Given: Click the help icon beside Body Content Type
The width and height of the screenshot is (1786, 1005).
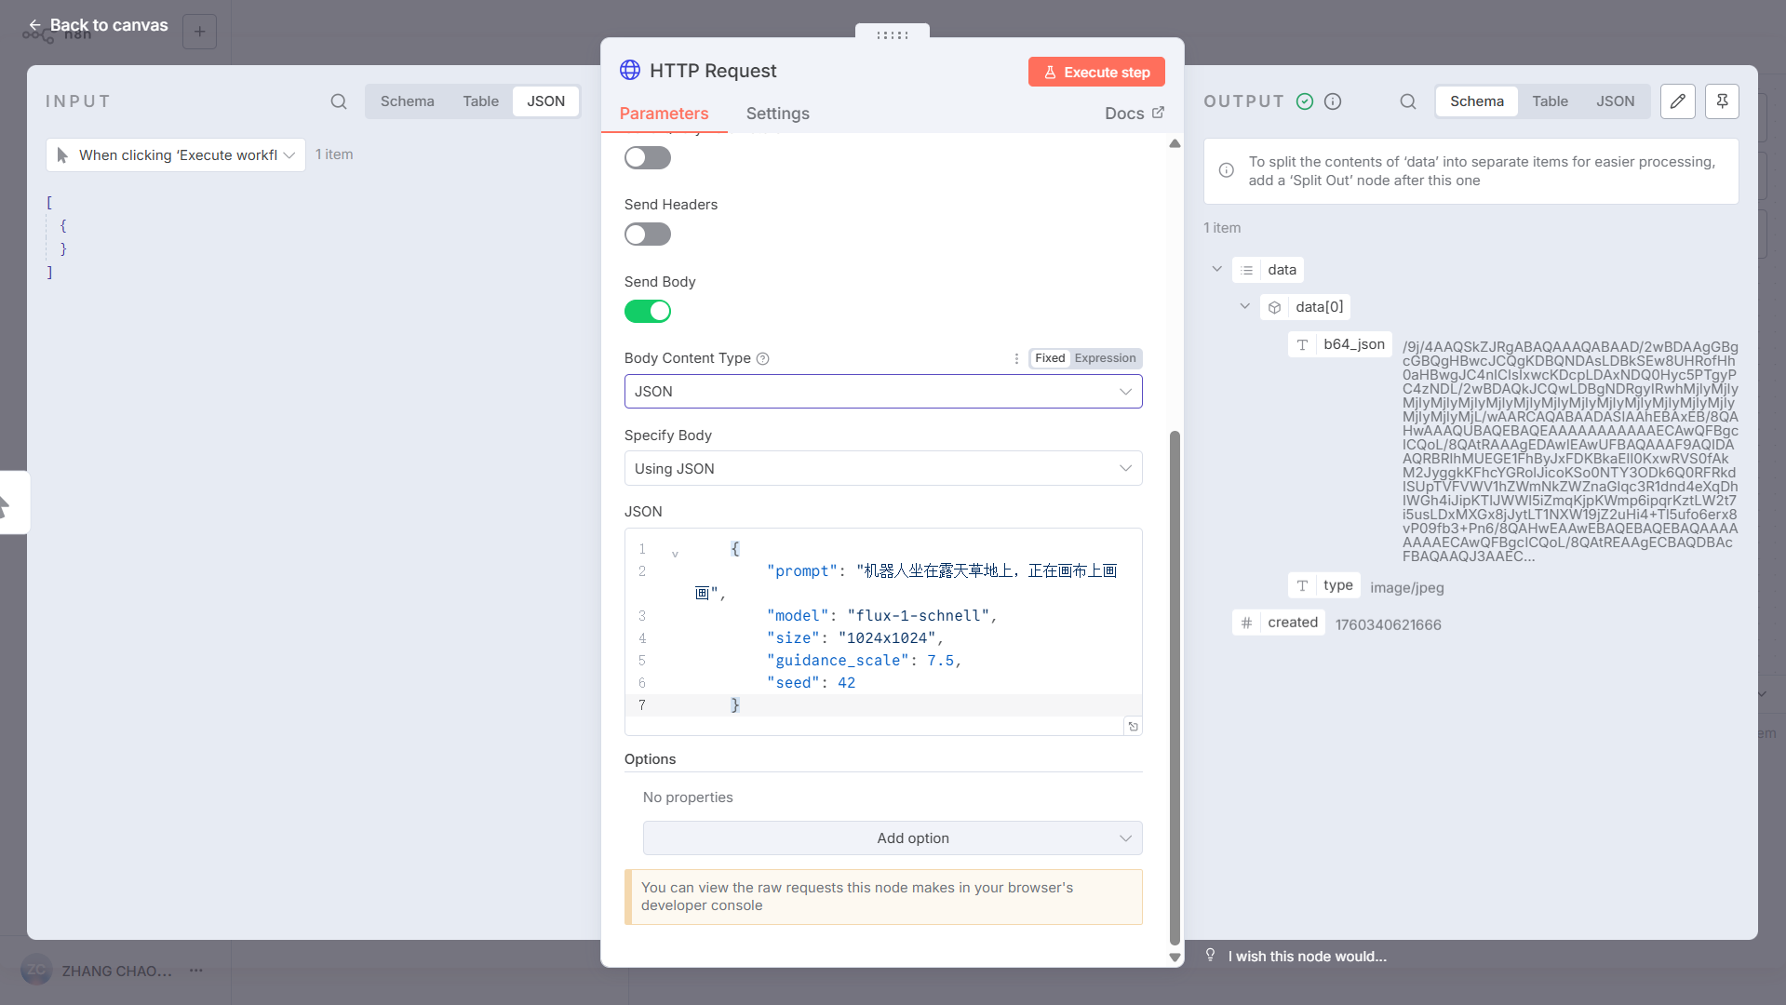Looking at the screenshot, I should [x=763, y=359].
